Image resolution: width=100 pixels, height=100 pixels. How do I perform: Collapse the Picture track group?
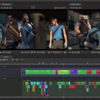click(1, 66)
